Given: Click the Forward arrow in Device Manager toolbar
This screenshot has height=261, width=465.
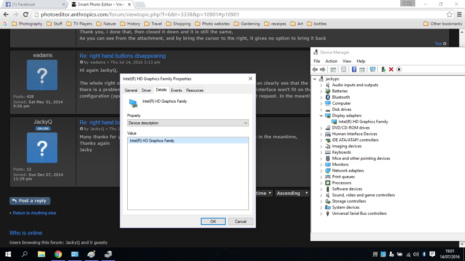Looking at the screenshot, I should (323, 69).
